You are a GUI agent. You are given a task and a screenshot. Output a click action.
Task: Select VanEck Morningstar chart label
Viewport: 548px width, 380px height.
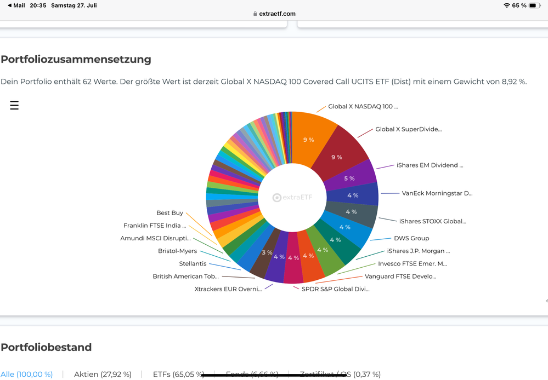click(437, 193)
